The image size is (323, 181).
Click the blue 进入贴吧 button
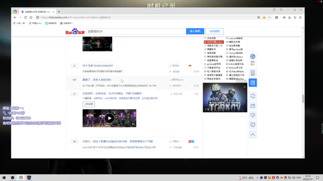(x=195, y=31)
